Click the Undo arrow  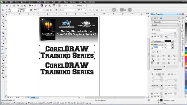[30, 6]
